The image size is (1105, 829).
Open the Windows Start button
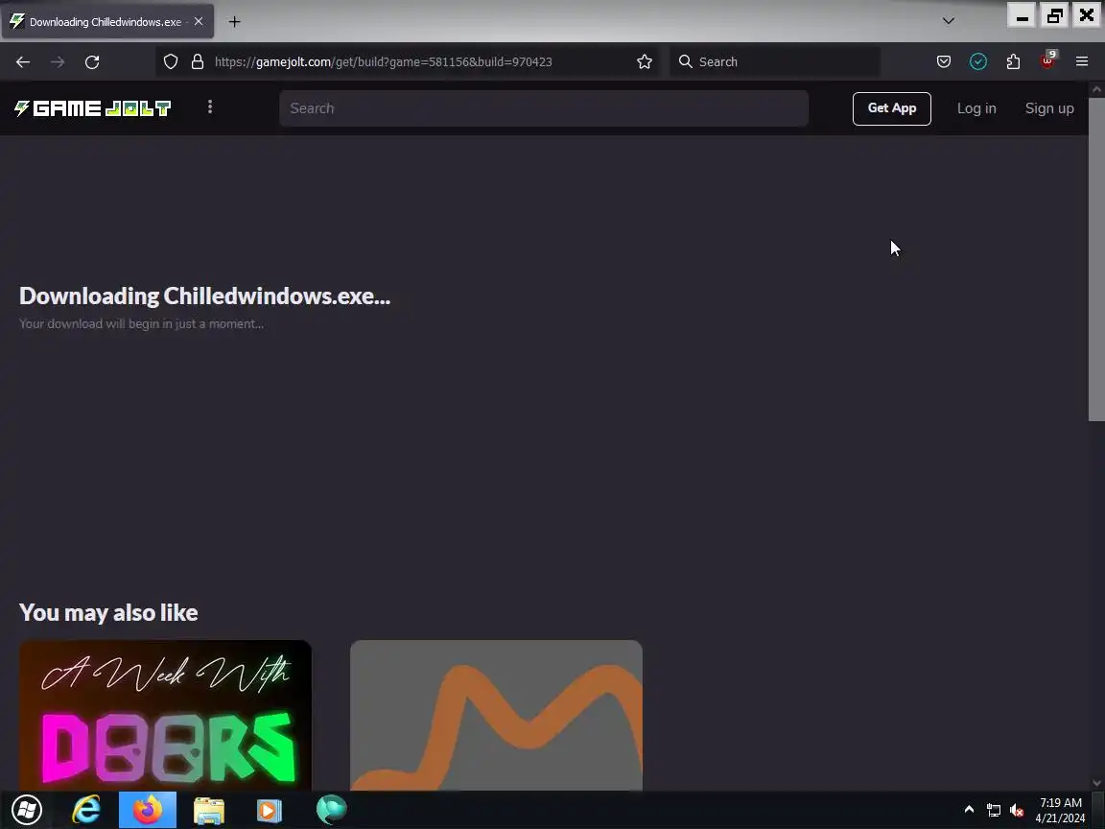[27, 809]
